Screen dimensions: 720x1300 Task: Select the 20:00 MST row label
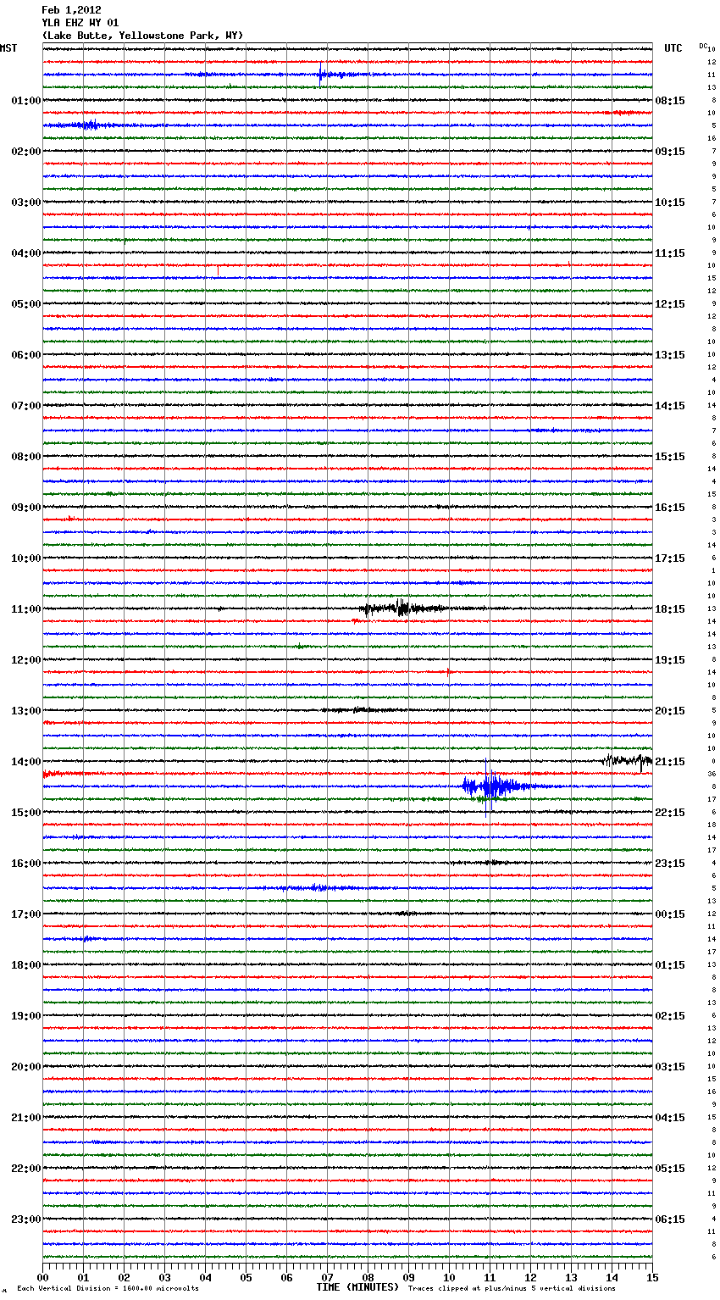[x=26, y=1067]
